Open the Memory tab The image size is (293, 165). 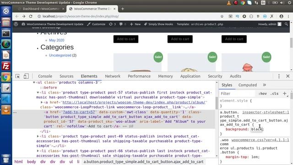165,76
